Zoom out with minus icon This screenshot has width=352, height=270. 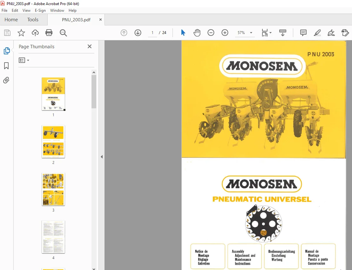(x=211, y=33)
